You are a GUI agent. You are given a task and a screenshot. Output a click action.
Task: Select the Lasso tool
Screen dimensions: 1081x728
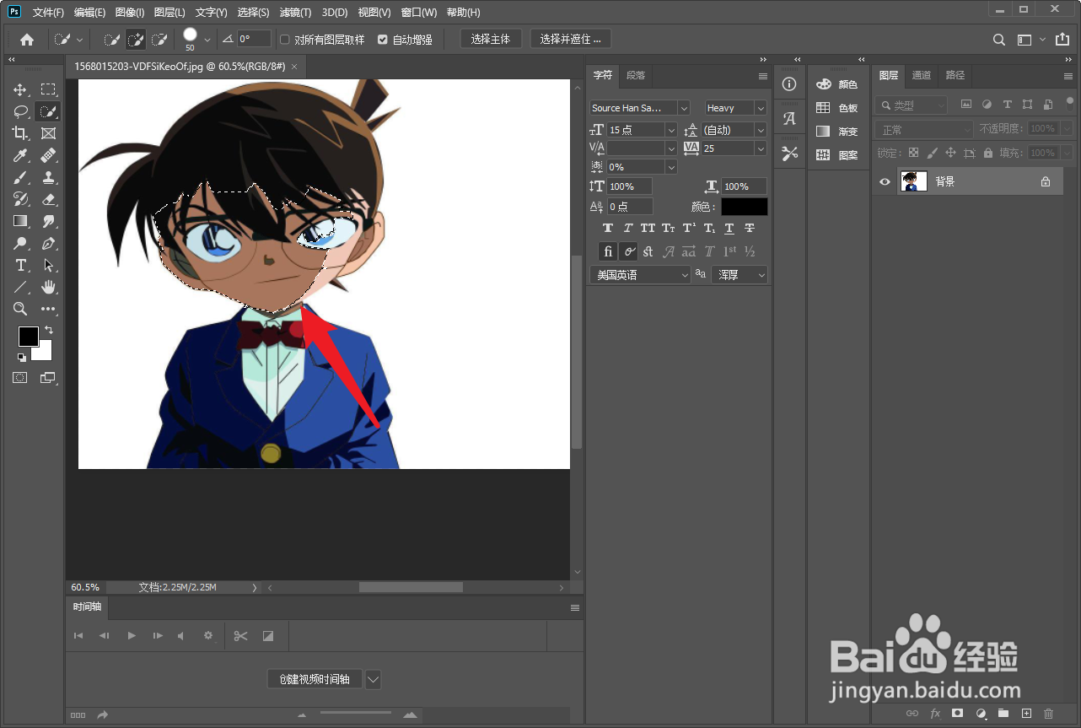pos(20,111)
